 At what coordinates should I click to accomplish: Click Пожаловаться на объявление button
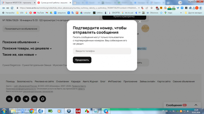pyautogui.click(x=21, y=29)
